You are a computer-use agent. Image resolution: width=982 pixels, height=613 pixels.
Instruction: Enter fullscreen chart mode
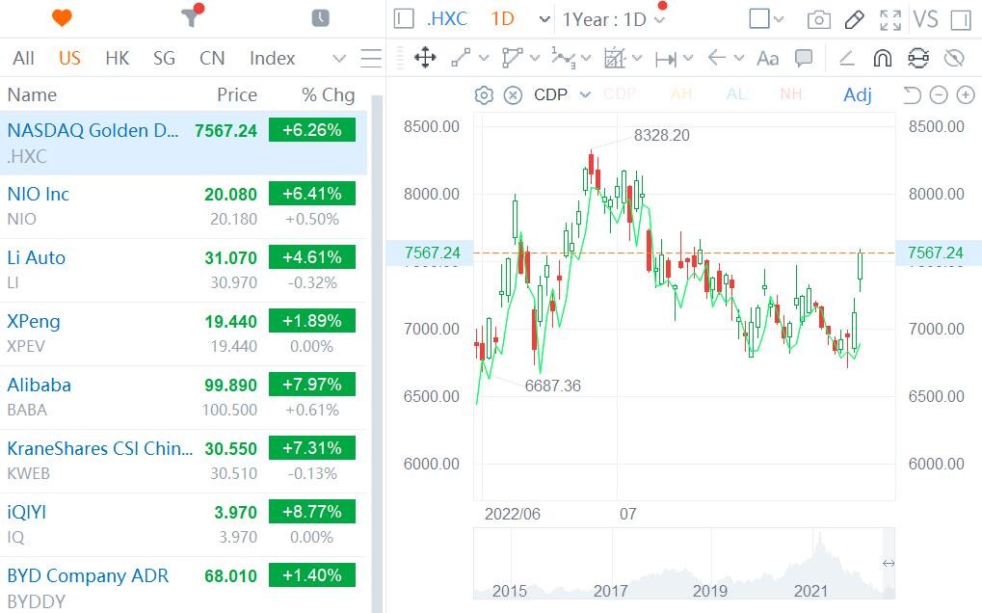pyautogui.click(x=890, y=19)
